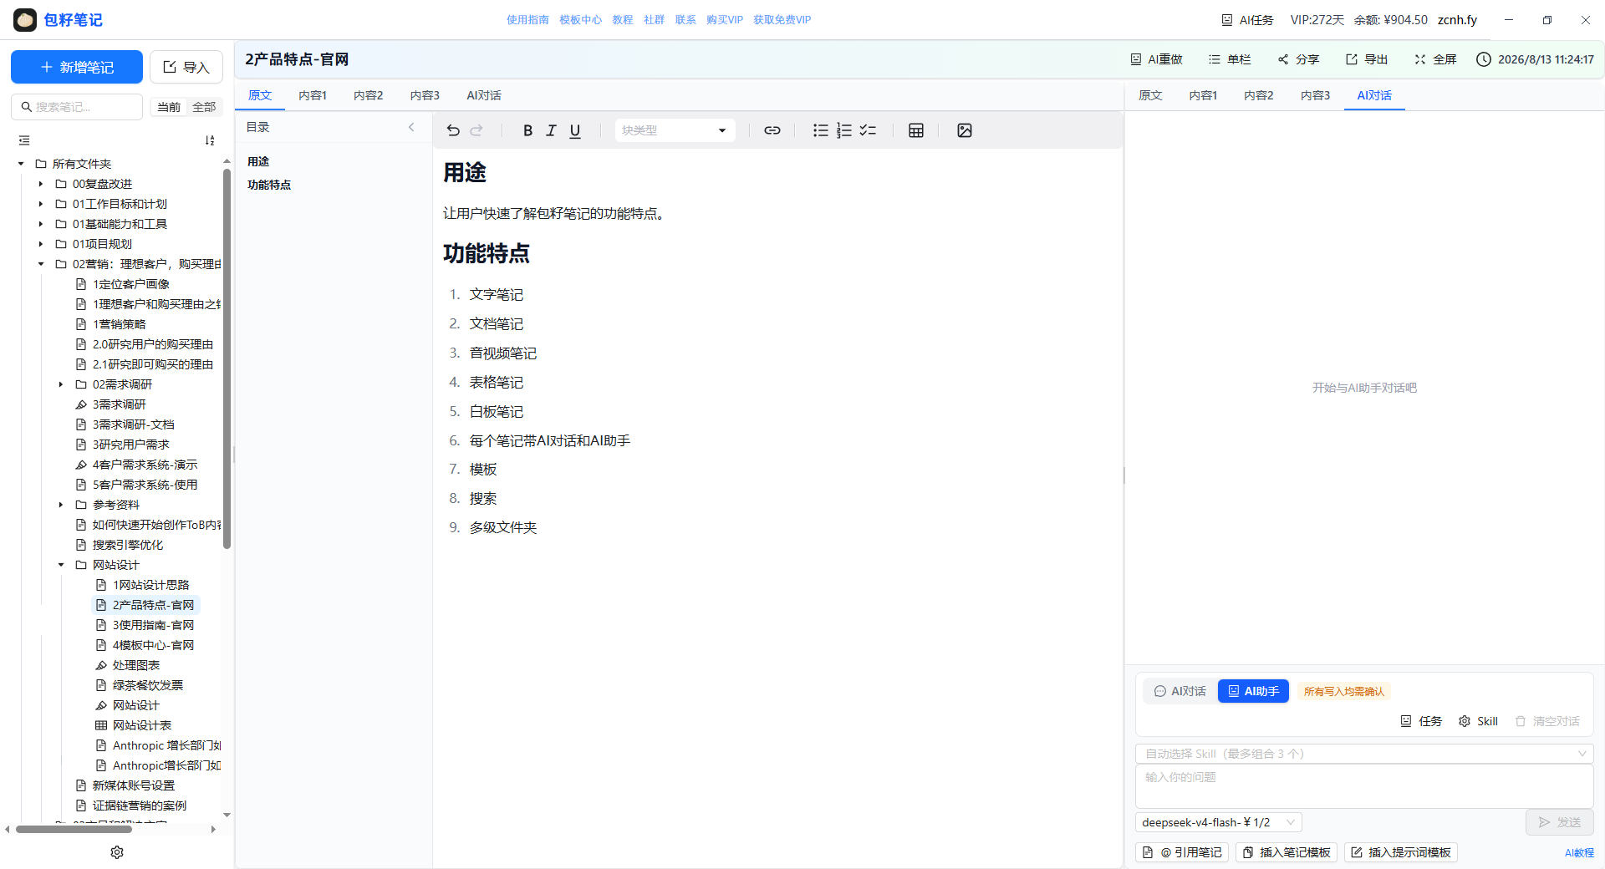
Task: Open the AI对话 tab in left editor
Action: [x=484, y=95]
